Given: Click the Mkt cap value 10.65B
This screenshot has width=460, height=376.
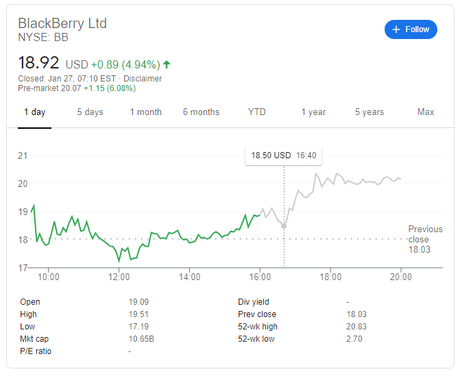Looking at the screenshot, I should pos(141,339).
